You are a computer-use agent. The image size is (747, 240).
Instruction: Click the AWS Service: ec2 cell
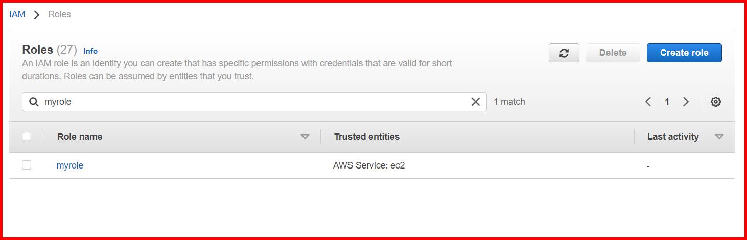click(369, 165)
